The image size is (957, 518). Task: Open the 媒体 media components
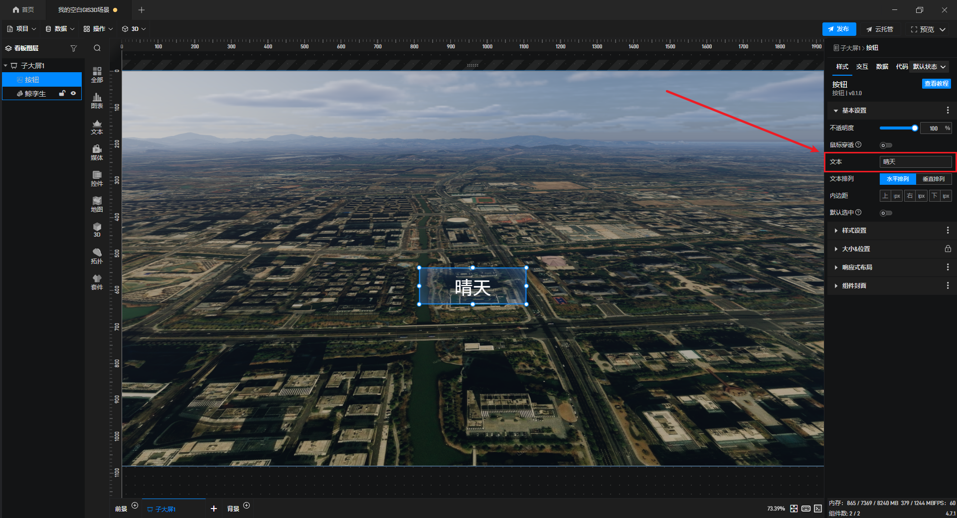click(97, 152)
